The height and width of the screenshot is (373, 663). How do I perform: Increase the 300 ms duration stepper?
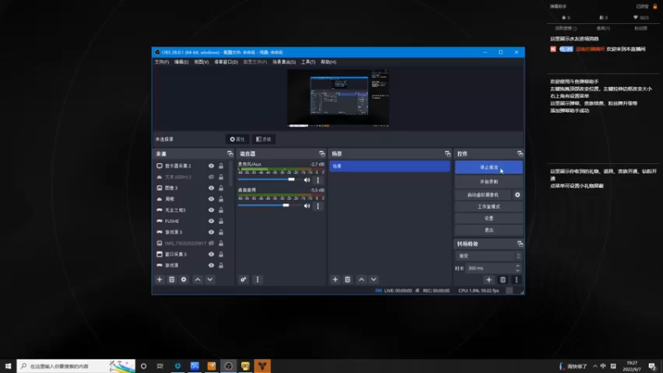coord(517,266)
